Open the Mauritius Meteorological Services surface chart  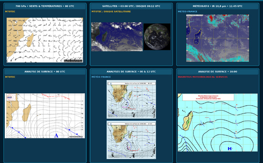218,123
